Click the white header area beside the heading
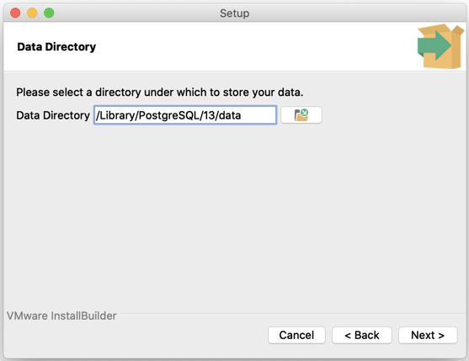Image resolution: width=469 pixels, height=361 pixels. [254, 46]
